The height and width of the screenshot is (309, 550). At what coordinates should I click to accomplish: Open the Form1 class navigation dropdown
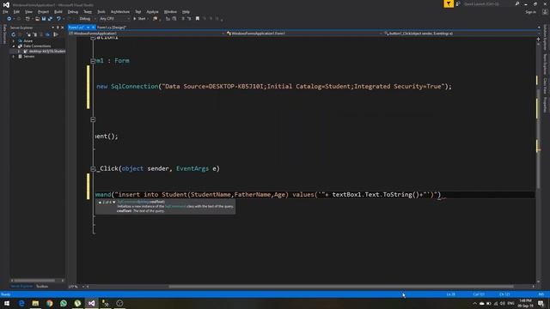(303, 33)
